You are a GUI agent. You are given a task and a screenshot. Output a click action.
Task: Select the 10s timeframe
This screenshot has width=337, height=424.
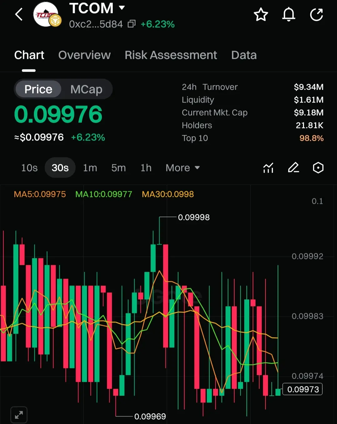pyautogui.click(x=29, y=168)
